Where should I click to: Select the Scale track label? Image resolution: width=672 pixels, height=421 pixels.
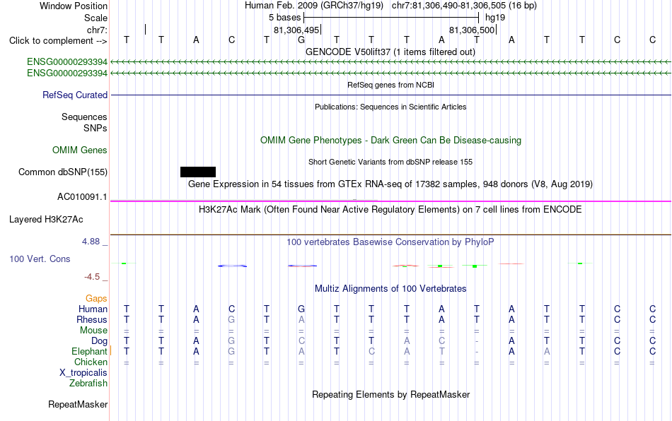pyautogui.click(x=95, y=18)
